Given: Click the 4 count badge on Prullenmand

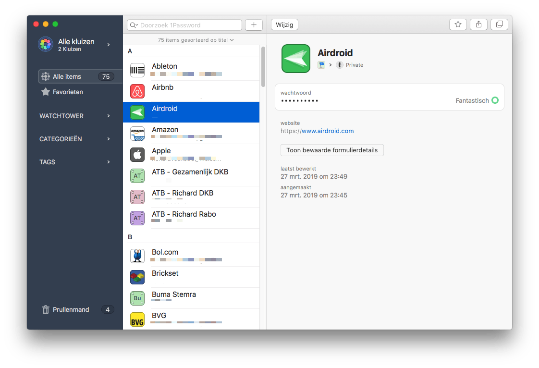Looking at the screenshot, I should (x=108, y=309).
